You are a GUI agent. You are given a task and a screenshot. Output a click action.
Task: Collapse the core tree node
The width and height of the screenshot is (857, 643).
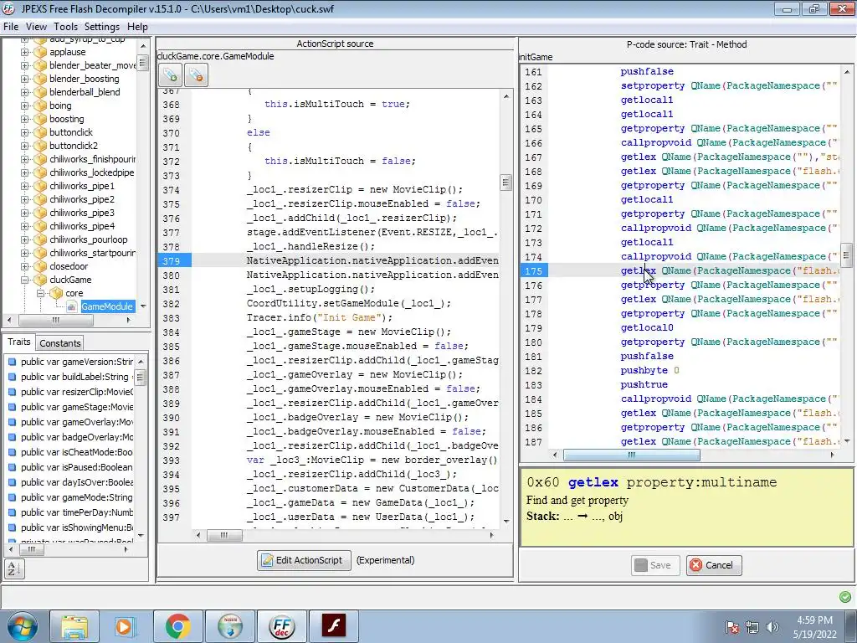click(x=40, y=293)
